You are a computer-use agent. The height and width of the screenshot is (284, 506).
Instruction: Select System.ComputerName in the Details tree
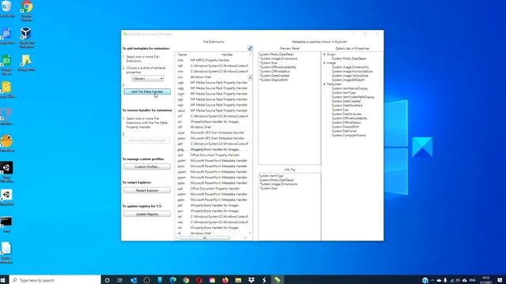tap(349, 135)
